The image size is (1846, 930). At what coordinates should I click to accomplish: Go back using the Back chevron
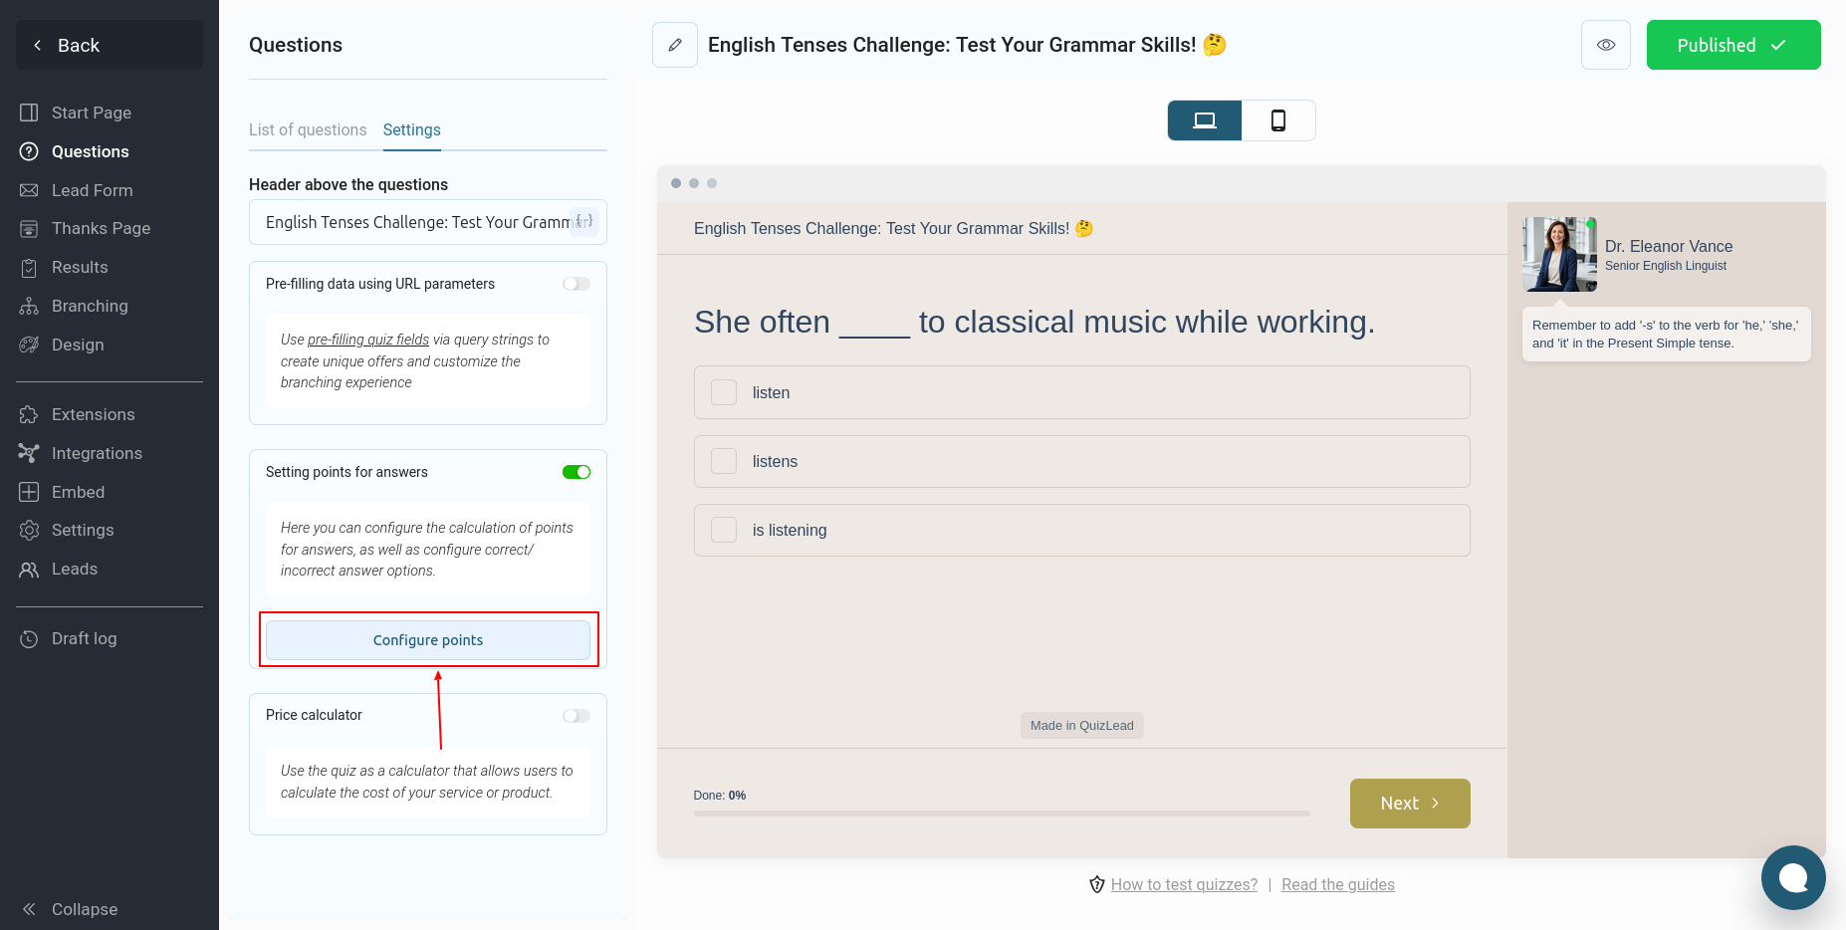click(x=38, y=45)
